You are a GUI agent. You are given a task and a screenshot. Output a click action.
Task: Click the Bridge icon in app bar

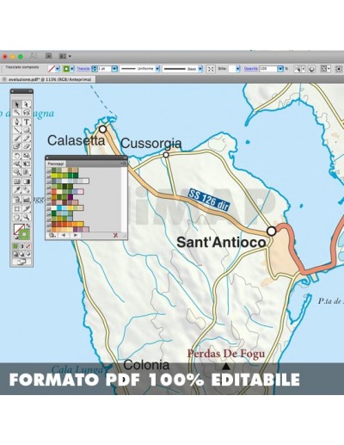(49, 56)
